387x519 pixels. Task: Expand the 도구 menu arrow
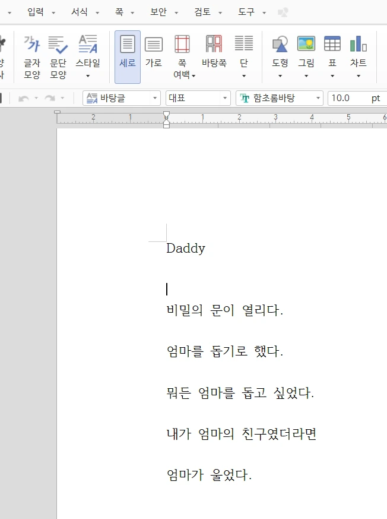click(x=264, y=13)
